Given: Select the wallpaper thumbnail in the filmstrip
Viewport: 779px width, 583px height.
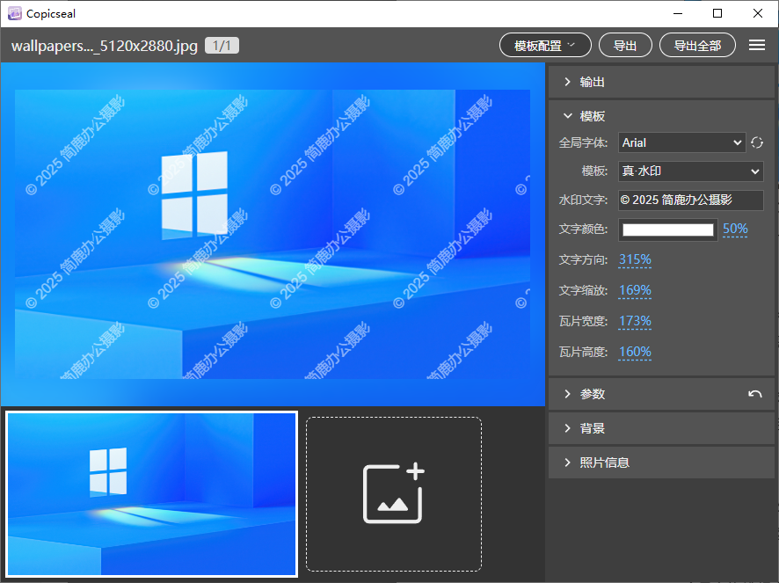Looking at the screenshot, I should click(x=152, y=493).
